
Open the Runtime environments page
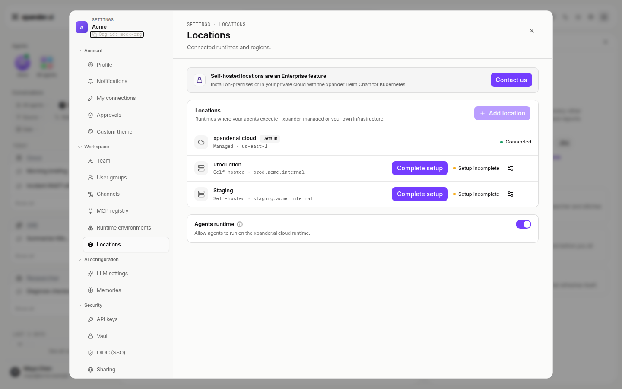[x=126, y=228]
